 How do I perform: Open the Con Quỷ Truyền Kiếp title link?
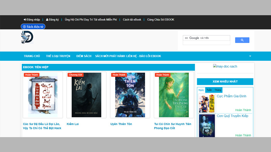coord(232,116)
